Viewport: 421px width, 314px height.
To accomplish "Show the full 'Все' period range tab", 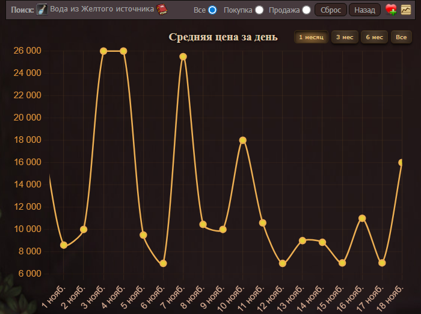I will (x=401, y=37).
